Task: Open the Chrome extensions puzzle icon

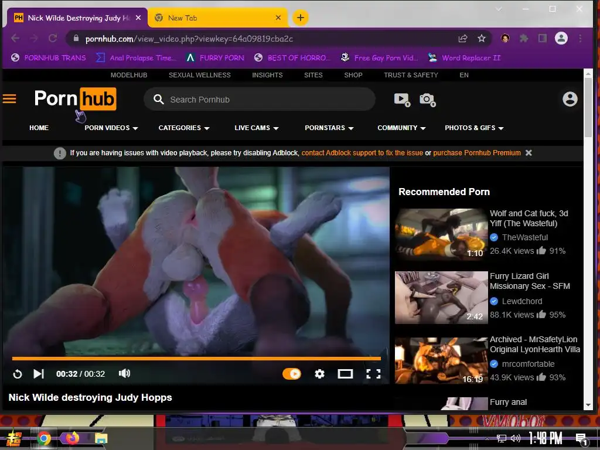Action: (524, 38)
